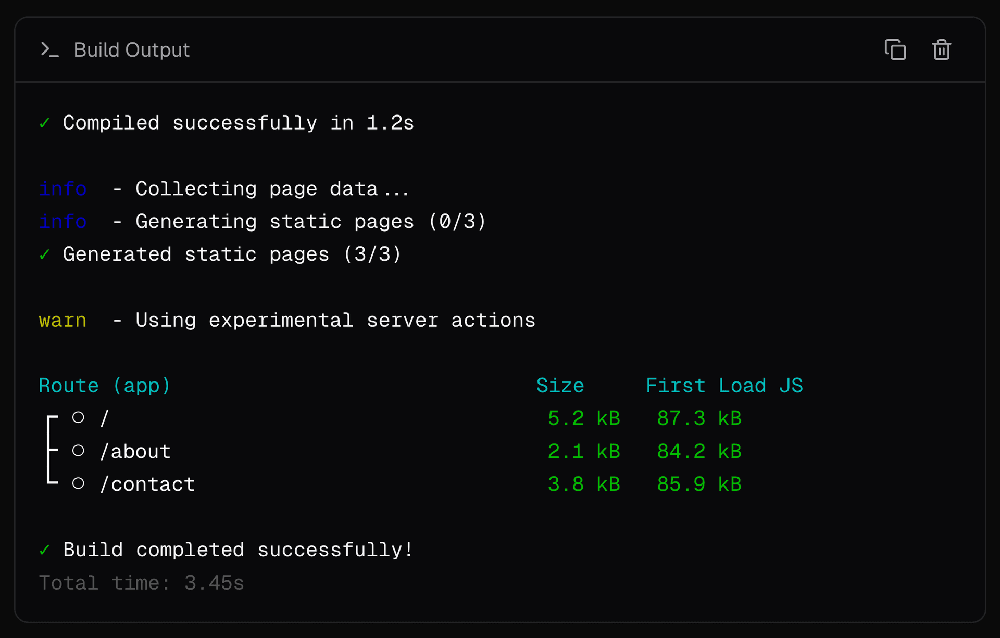Screen dimensions: 1000x638
Task: Select the /about route entry
Action: [135, 452]
